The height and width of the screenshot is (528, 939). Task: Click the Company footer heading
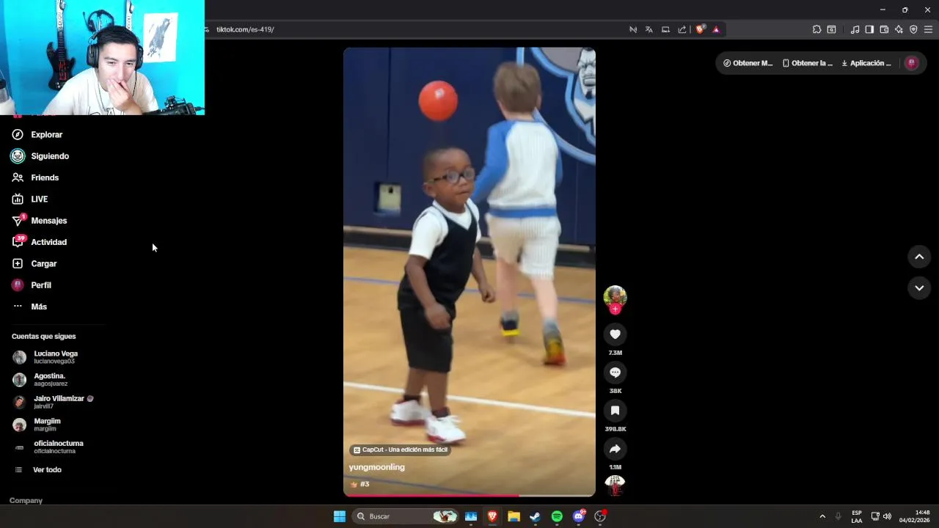click(26, 501)
